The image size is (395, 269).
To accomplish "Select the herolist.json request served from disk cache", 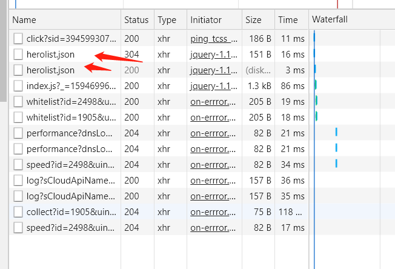I will click(x=50, y=70).
